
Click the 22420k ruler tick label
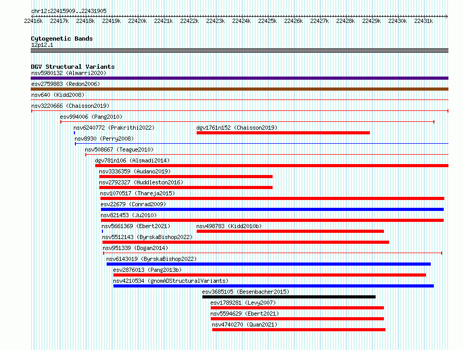137,21
